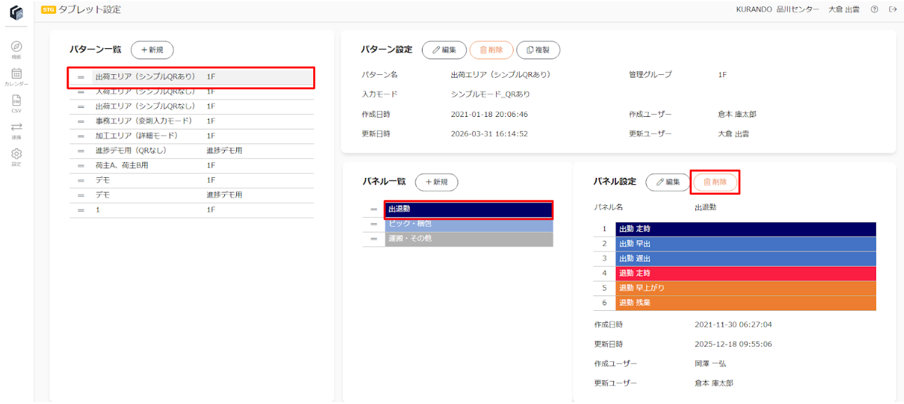Image resolution: width=904 pixels, height=404 pixels.
Task: Grab the drag handle of ピック・梱包 panel
Action: point(374,224)
